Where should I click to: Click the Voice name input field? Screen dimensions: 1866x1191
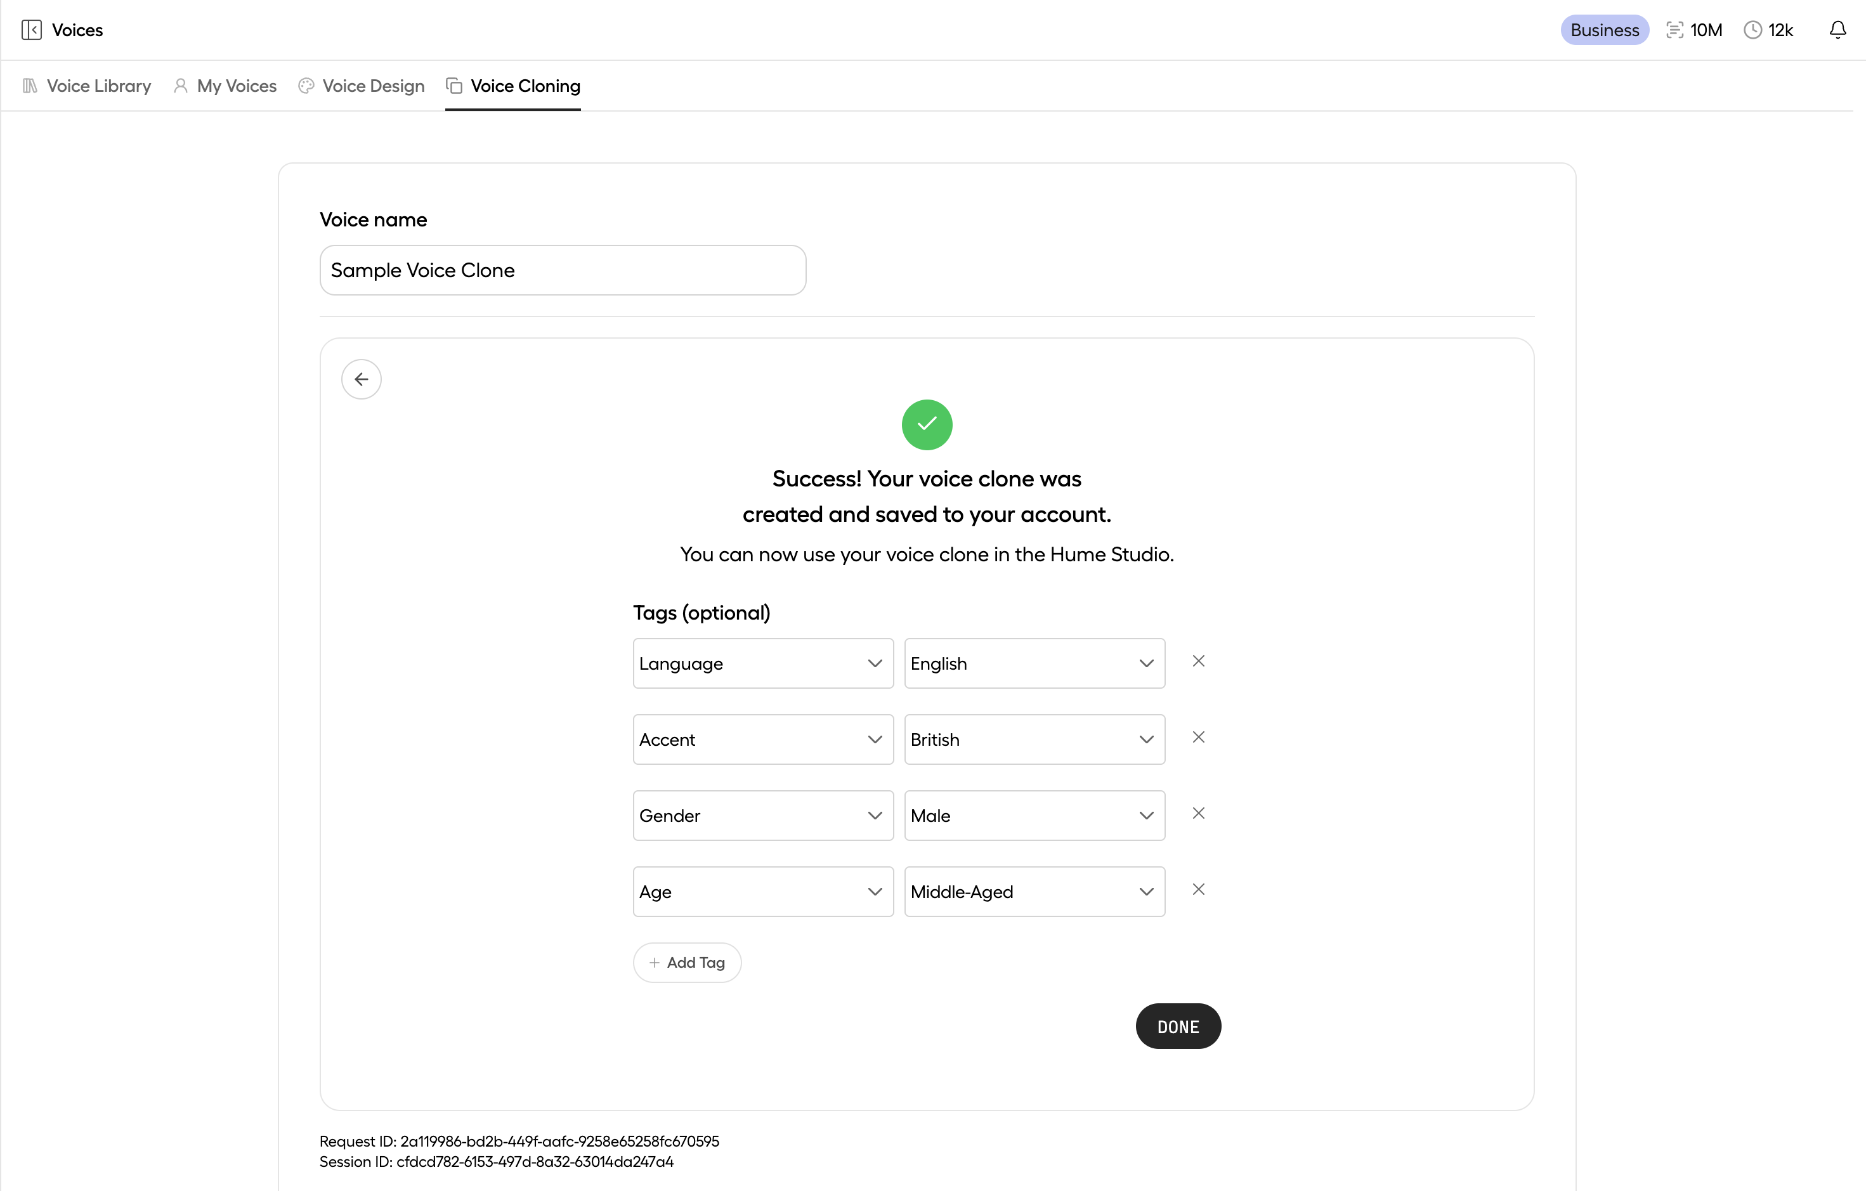563,270
